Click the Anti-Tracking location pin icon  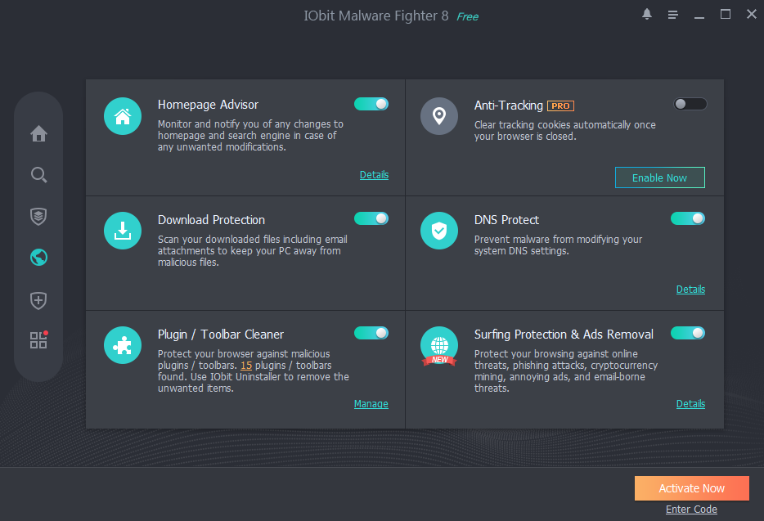tap(439, 116)
